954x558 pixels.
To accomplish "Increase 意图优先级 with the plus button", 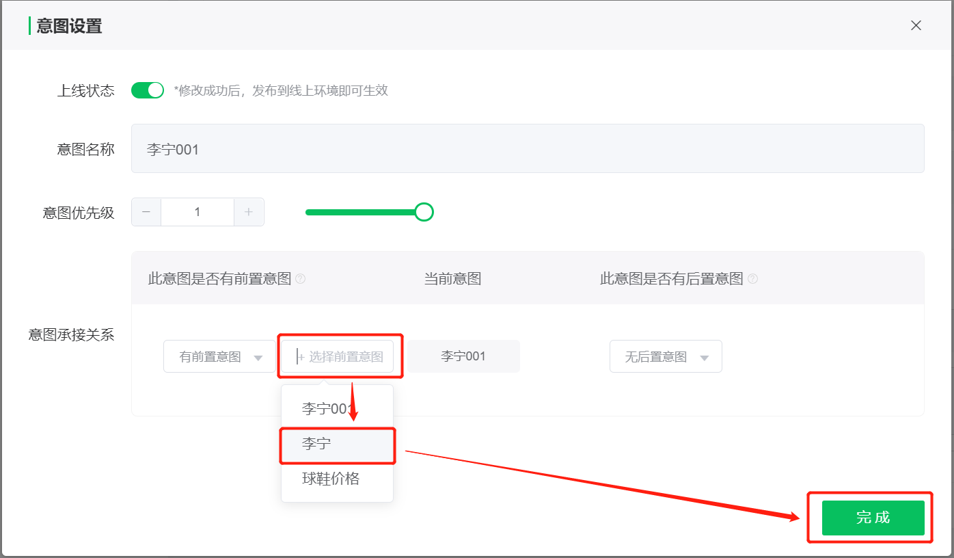I will (249, 212).
